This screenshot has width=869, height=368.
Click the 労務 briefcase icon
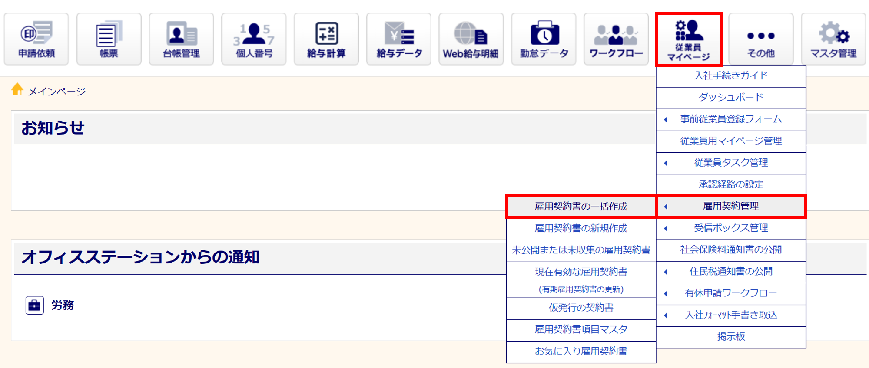34,306
